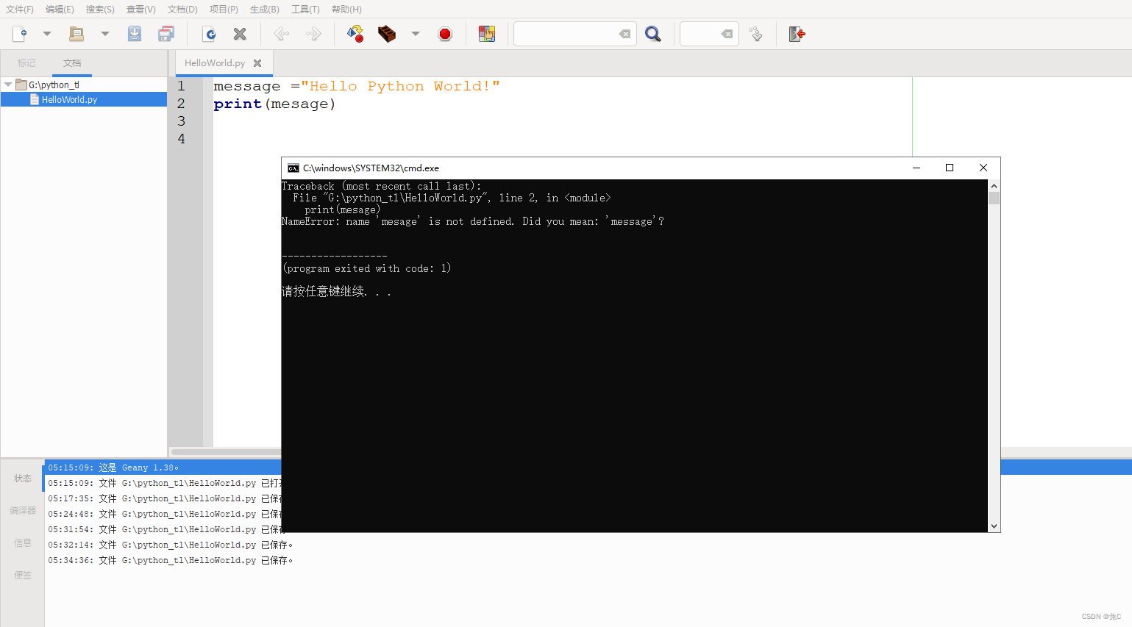Select the HelloWorld.py editor tab
1132x627 pixels.
tap(215, 63)
